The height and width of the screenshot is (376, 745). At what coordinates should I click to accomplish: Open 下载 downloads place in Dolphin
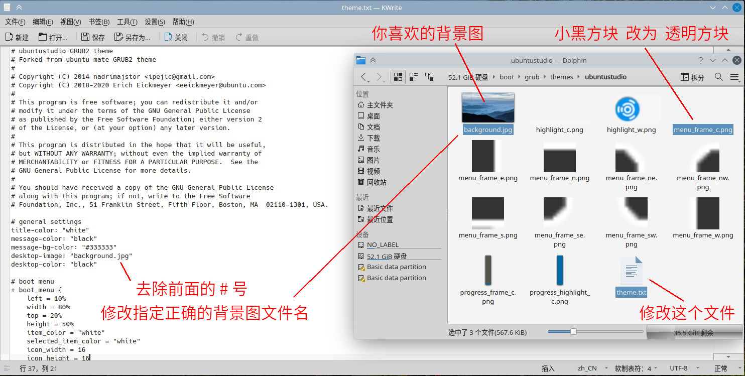click(368, 138)
